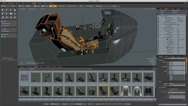This screenshot has height=106, width=188.
Task: Click the add preset plus icon
Action: tap(26, 69)
